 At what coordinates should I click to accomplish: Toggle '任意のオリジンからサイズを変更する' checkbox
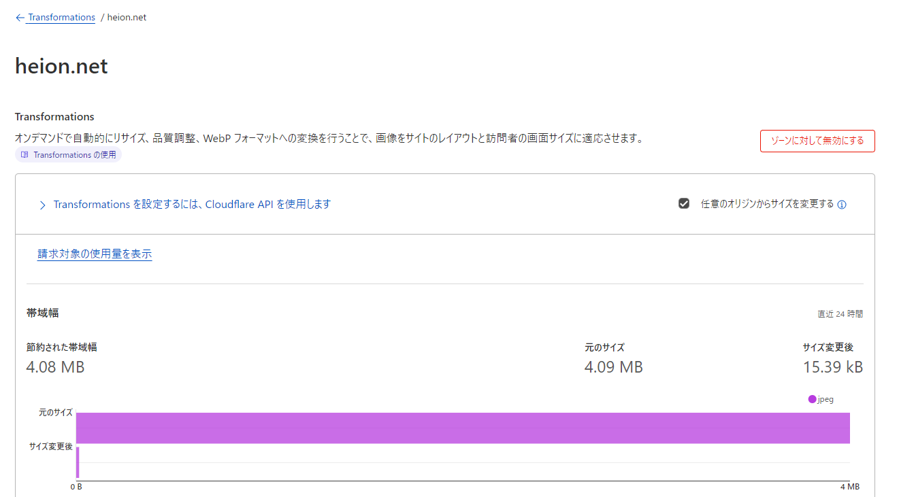[x=684, y=204]
